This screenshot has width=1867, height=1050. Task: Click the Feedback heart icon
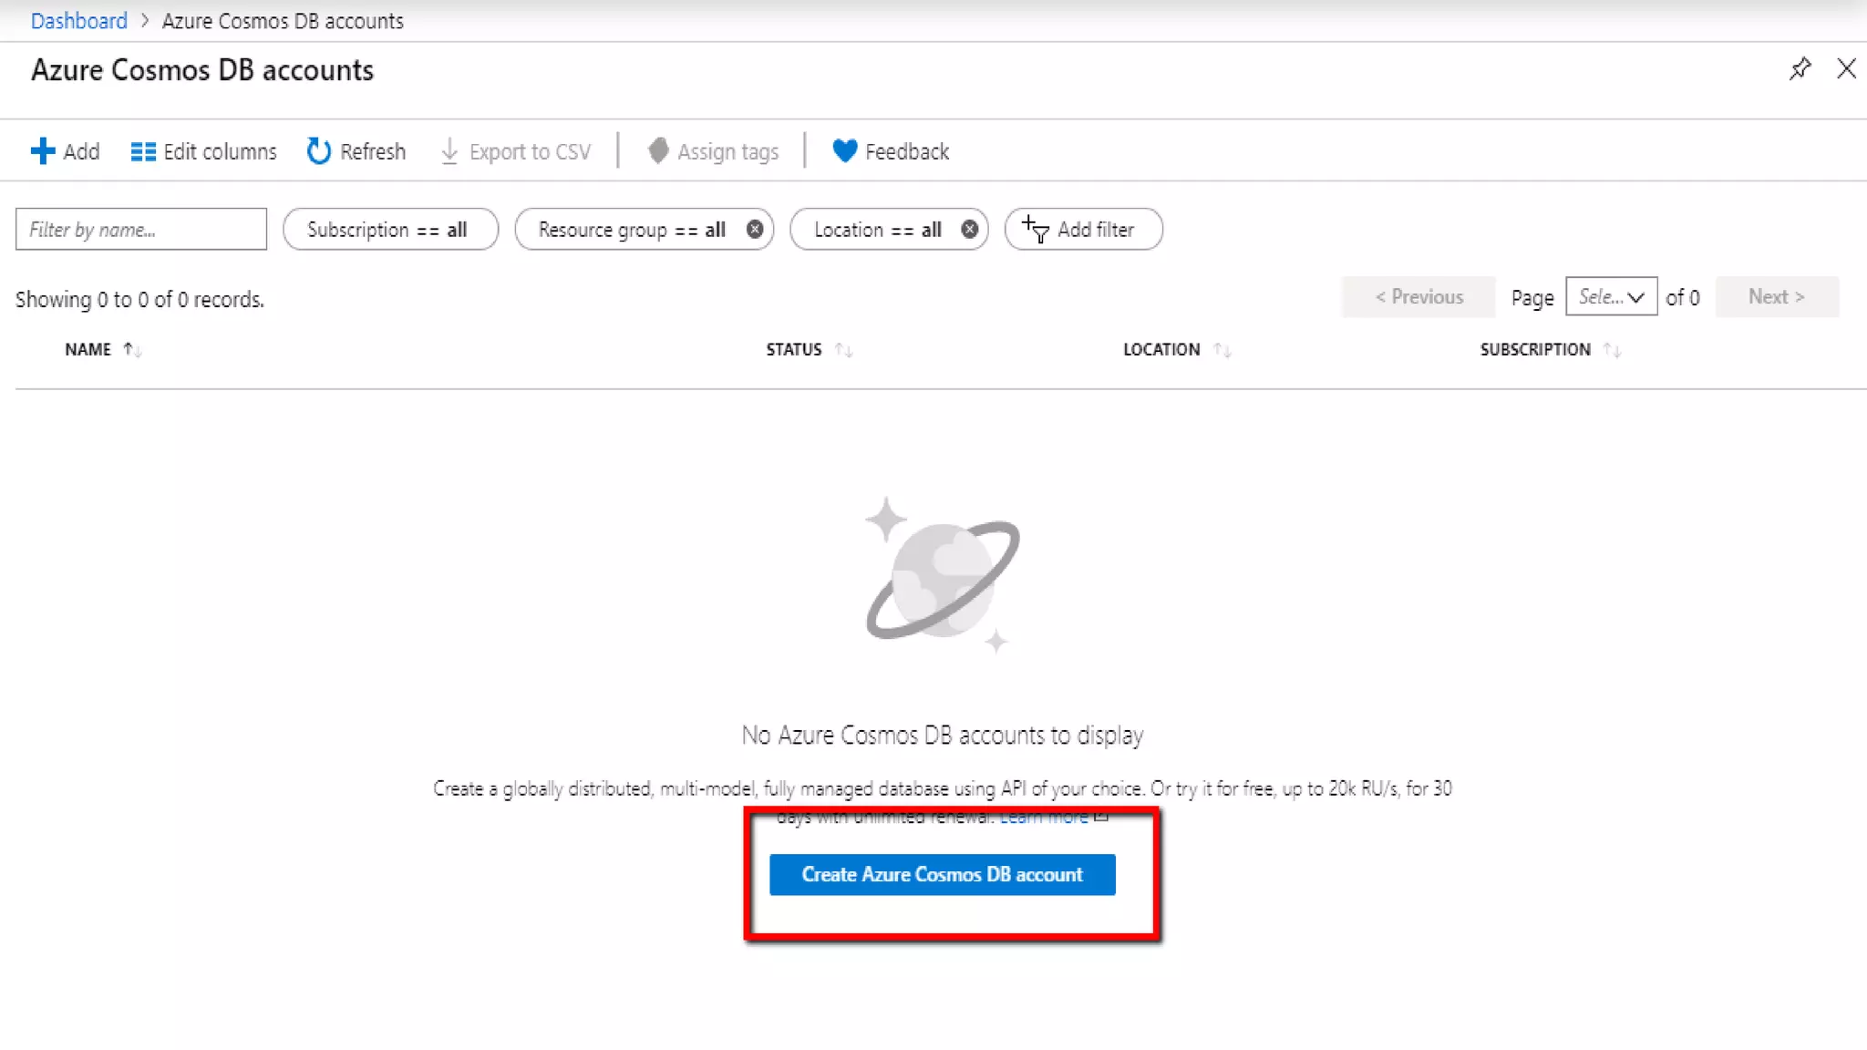844,151
